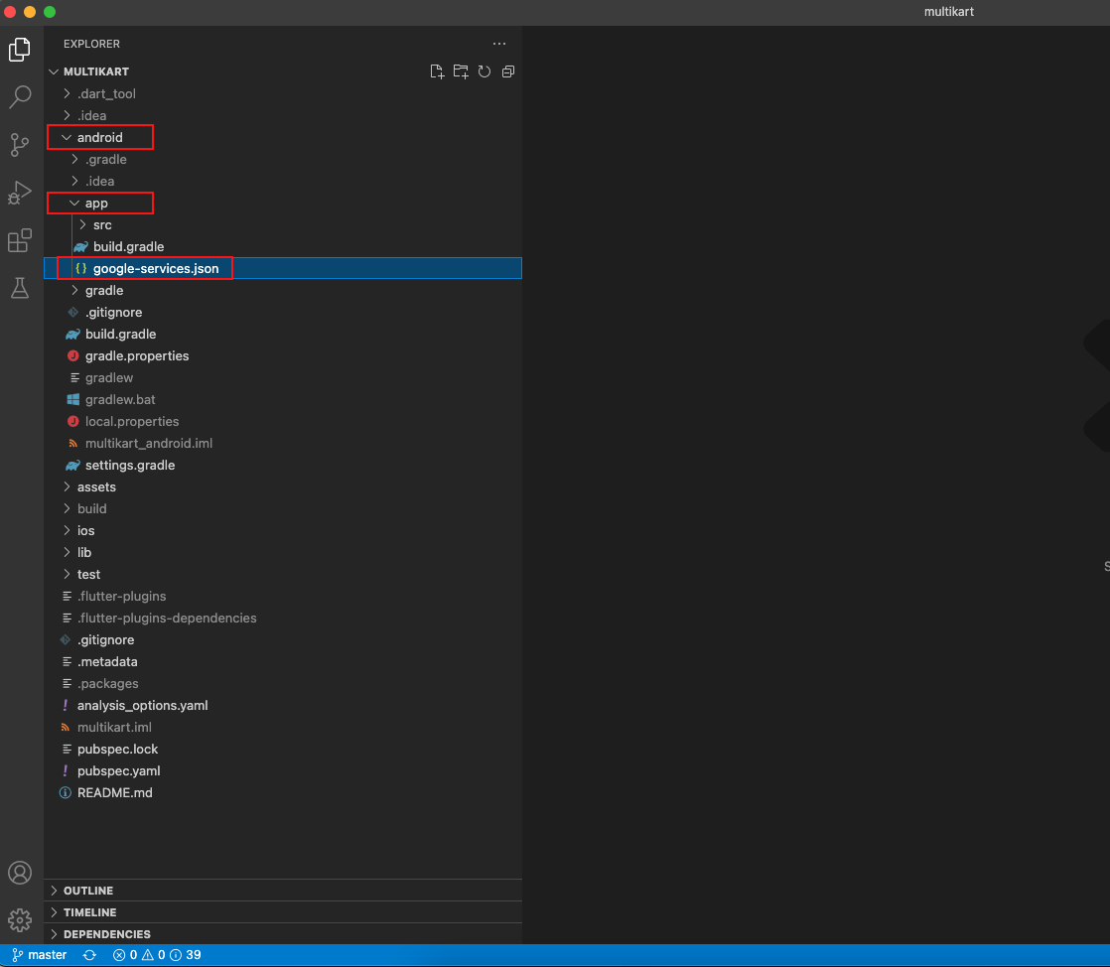Open the Testing flask view
The height and width of the screenshot is (967, 1110).
click(x=20, y=288)
